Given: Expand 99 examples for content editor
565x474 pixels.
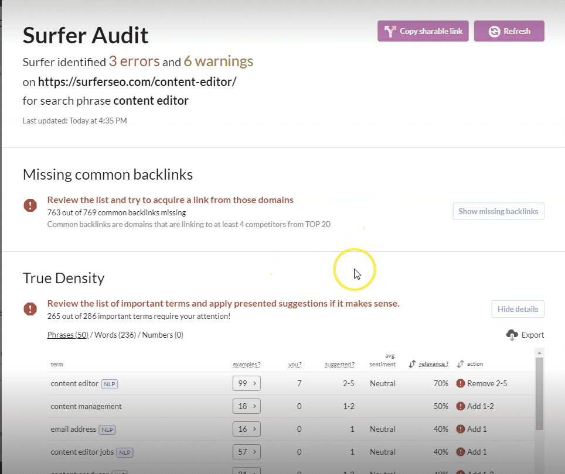Looking at the screenshot, I should tap(247, 383).
